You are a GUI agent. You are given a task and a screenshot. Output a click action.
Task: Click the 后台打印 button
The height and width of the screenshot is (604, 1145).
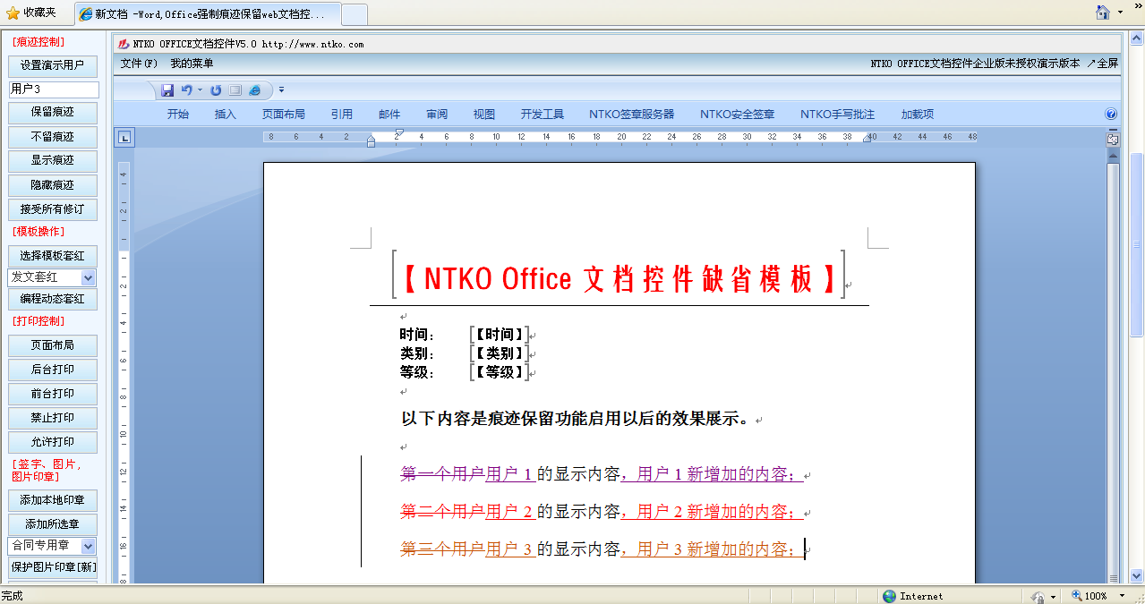tap(53, 370)
